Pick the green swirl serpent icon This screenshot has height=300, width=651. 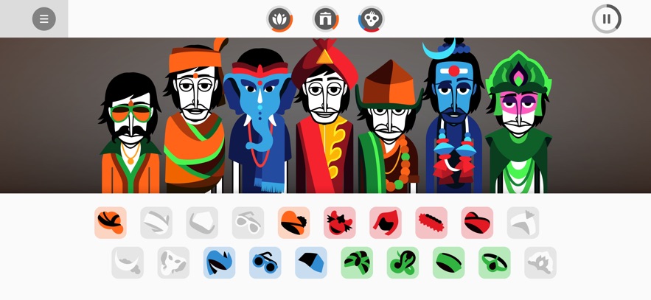point(403,262)
